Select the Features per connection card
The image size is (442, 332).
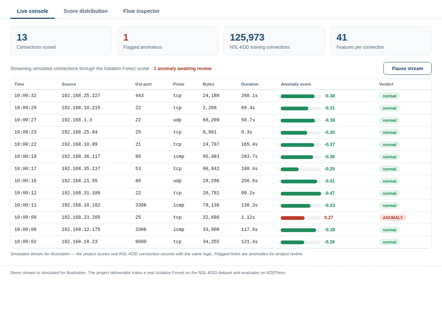coord(381,41)
